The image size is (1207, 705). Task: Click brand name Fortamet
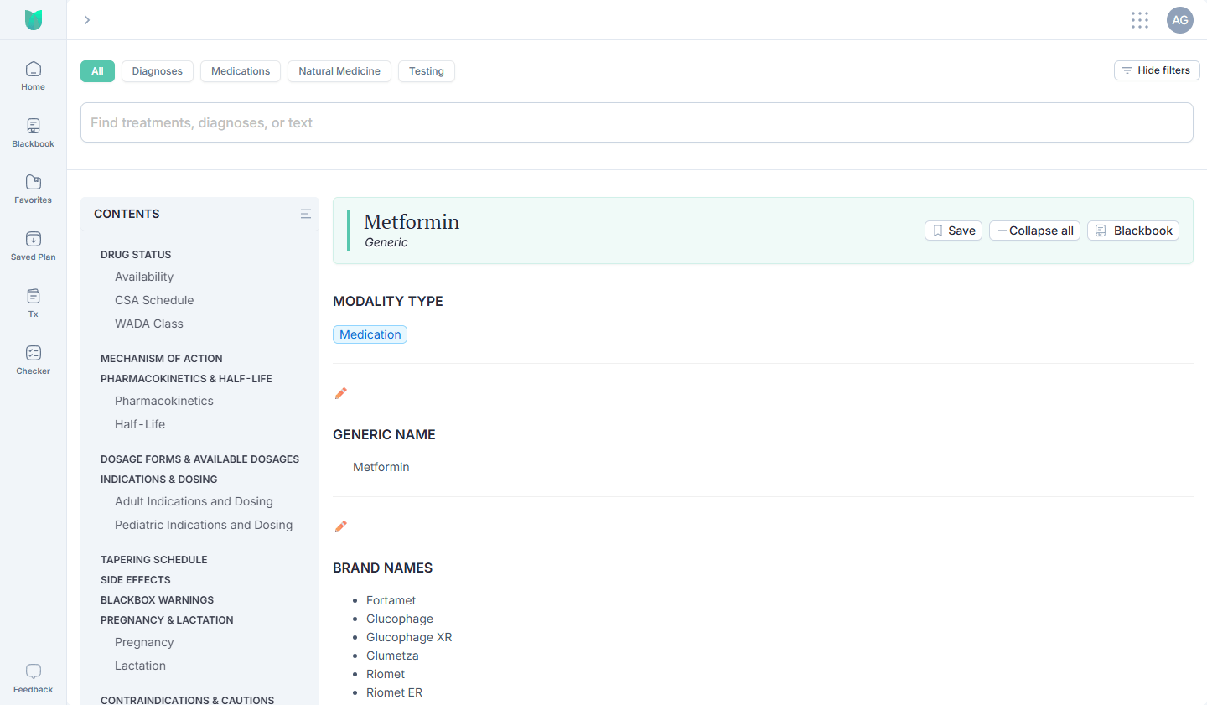tap(391, 600)
